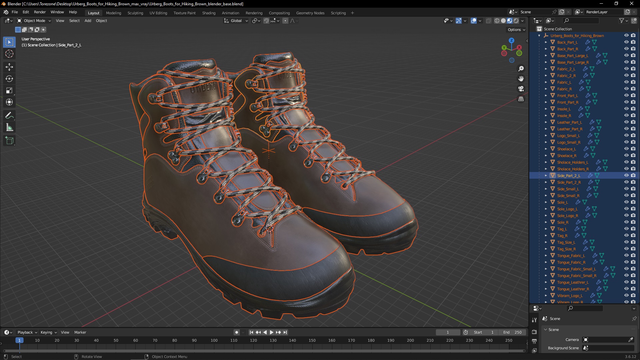Click the Blender logo menu icon

coord(6,12)
